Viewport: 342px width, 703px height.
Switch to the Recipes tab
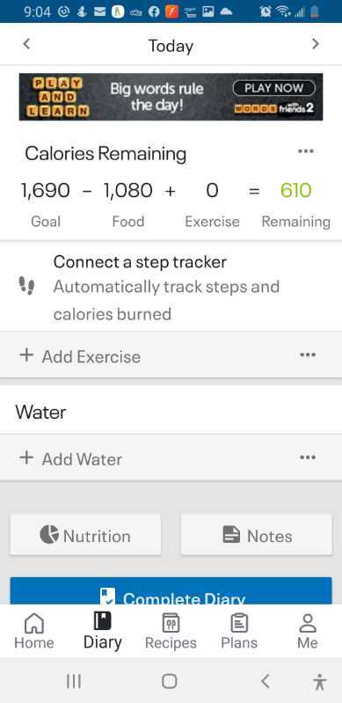(171, 632)
